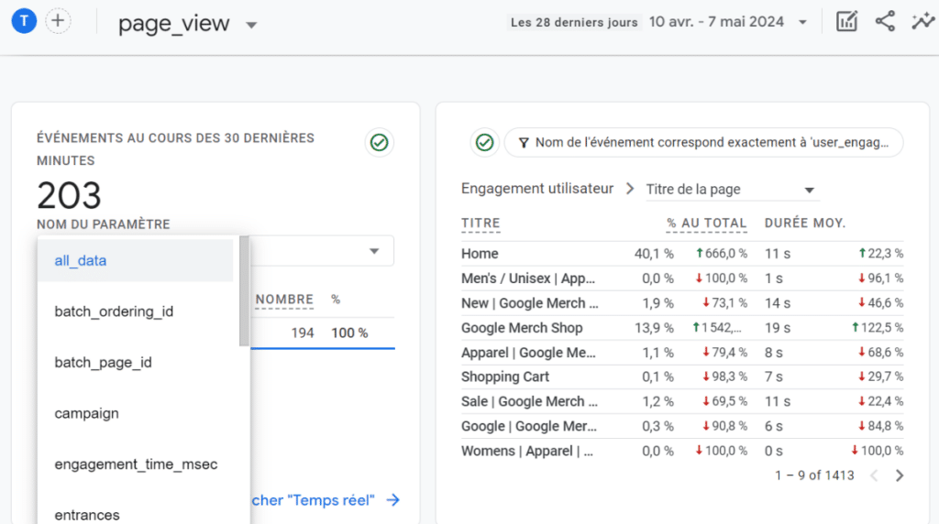Open the Insights sparkline icon
The image size is (939, 524).
click(x=922, y=22)
